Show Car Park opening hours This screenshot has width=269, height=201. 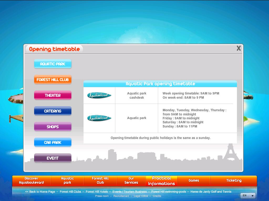(53, 142)
